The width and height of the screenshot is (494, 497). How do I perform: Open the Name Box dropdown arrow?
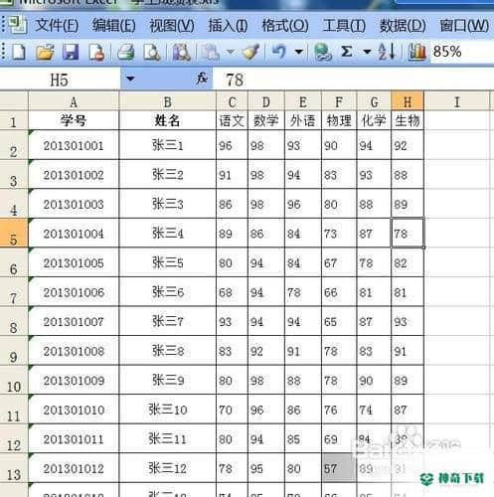pos(130,79)
